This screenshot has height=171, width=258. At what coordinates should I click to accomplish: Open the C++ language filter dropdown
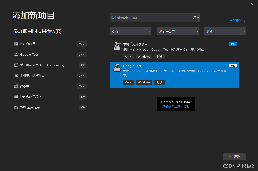coord(131,31)
